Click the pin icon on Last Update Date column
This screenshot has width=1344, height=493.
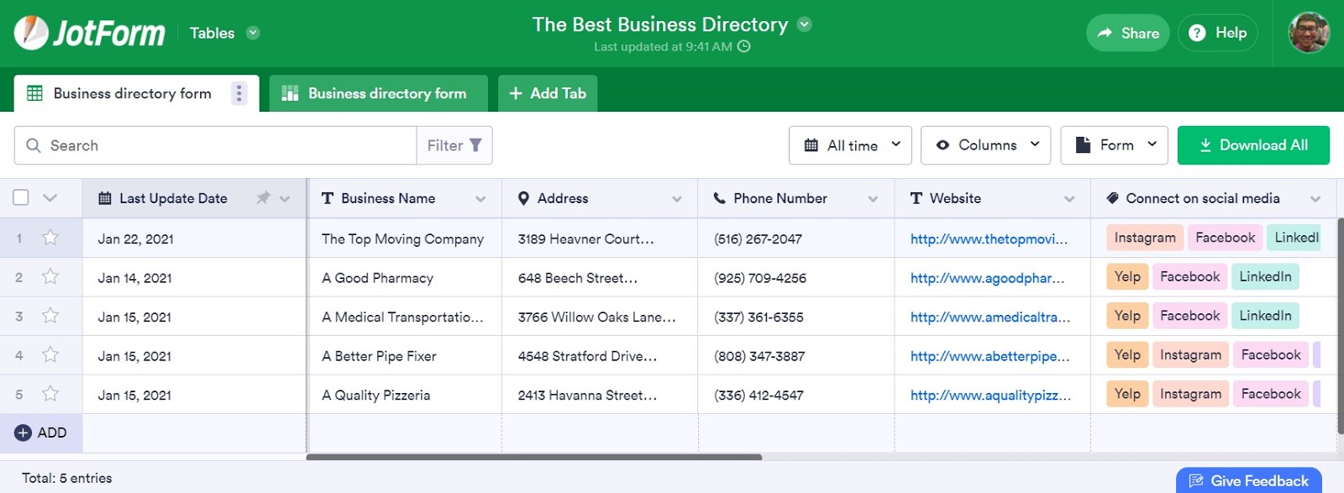(x=263, y=198)
